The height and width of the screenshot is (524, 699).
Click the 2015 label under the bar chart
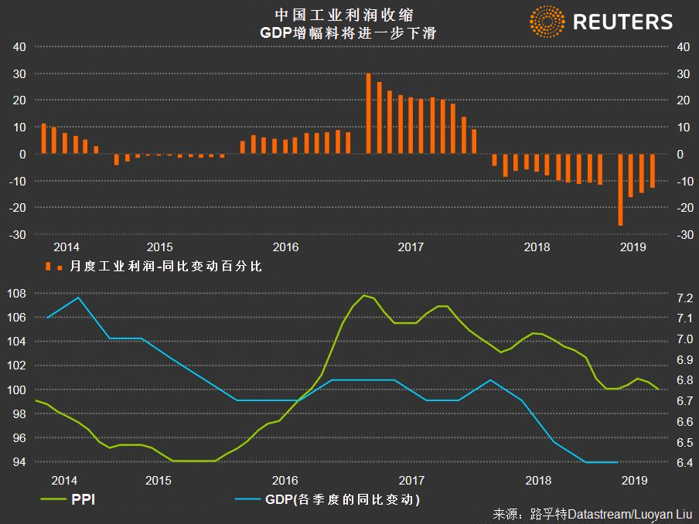[x=159, y=247]
